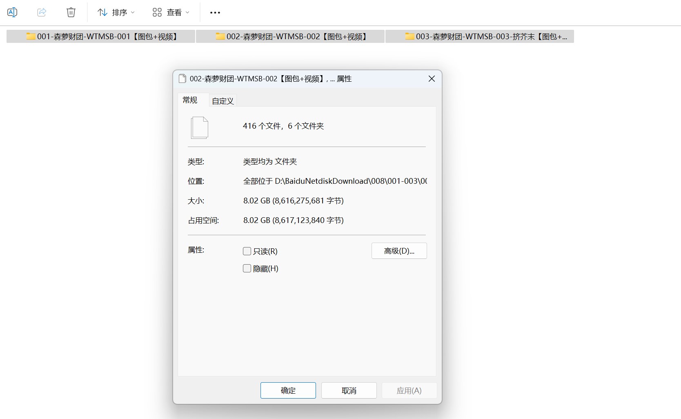Expand the 排序 sort dropdown
Viewport: 681px width, 419px height.
tap(116, 13)
